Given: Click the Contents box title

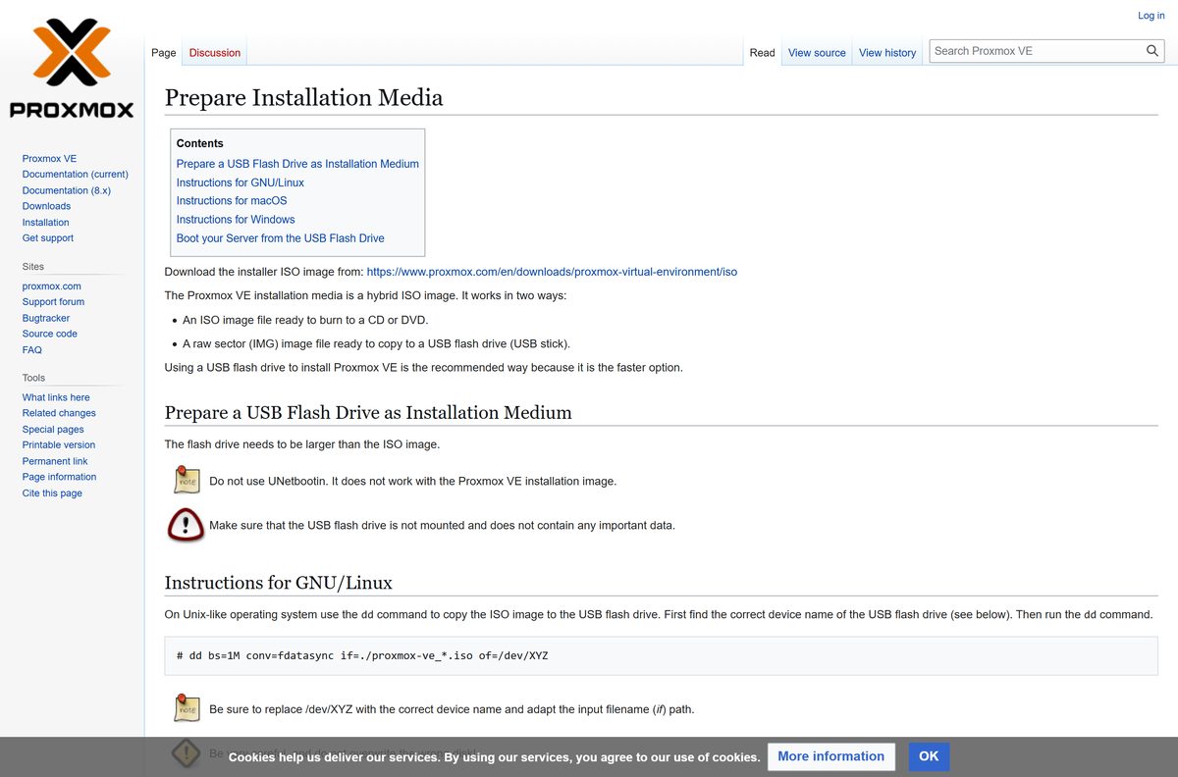Looking at the screenshot, I should coord(200,143).
